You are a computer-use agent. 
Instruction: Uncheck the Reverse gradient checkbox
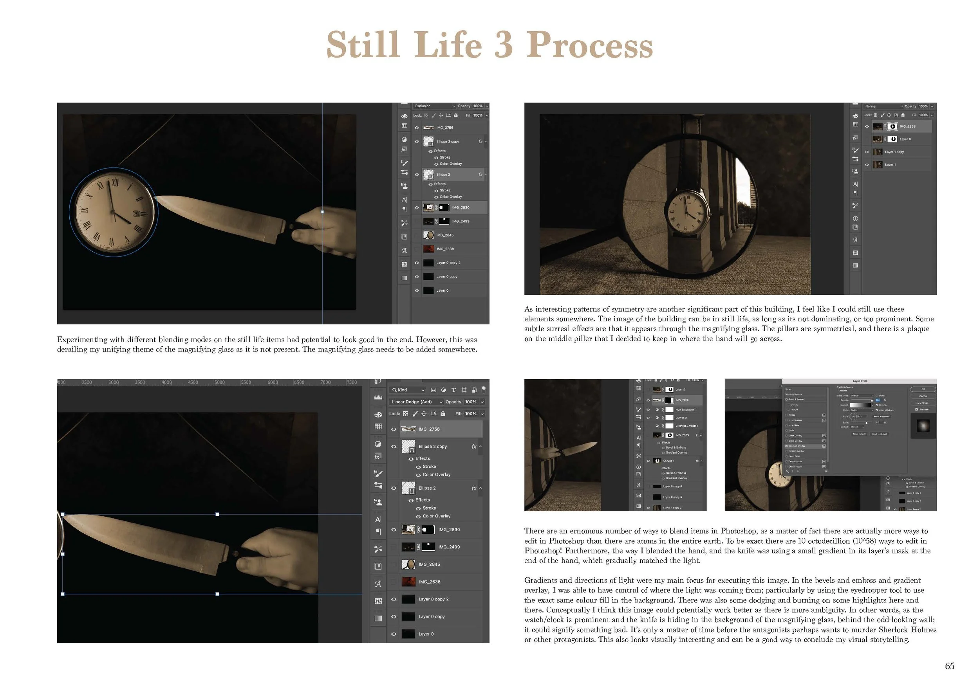(877, 405)
